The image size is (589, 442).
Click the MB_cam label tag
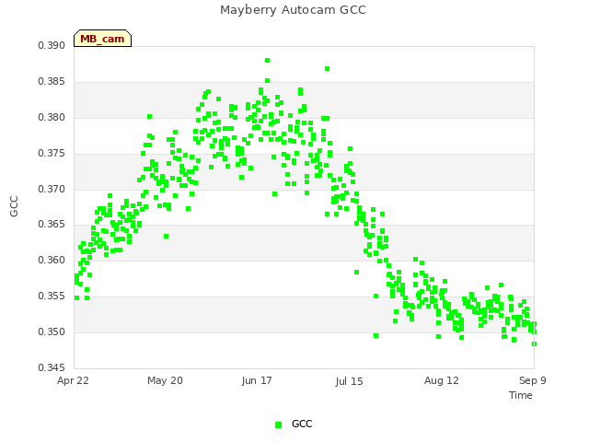(102, 39)
